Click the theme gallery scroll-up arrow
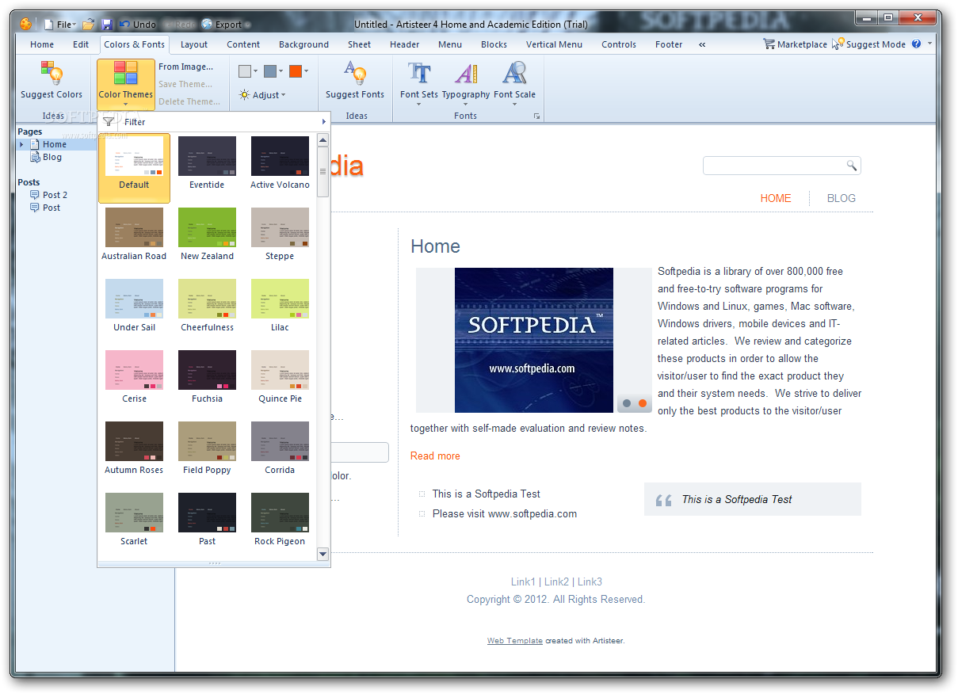Screen dimensions: 958x694 pos(323,140)
